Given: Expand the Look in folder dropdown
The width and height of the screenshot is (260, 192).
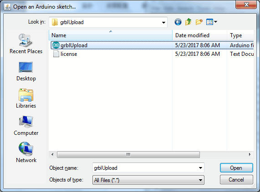Looking at the screenshot, I should (163, 22).
